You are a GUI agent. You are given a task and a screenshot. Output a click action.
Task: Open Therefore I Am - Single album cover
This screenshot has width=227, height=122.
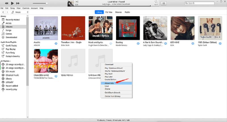73,28
